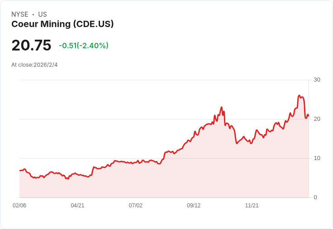Image resolution: width=333 pixels, height=229 pixels.
Task: Click the sharp dip after the October peak
Action: coord(237,143)
